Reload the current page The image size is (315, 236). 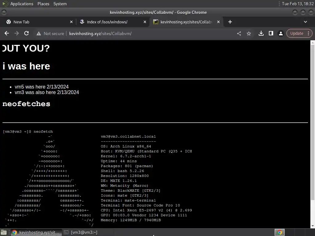[26, 33]
